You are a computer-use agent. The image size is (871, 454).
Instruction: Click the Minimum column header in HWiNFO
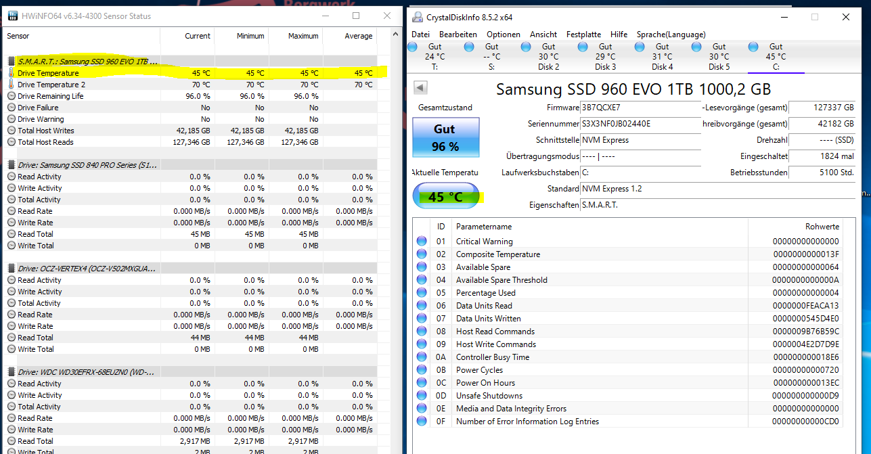(242, 36)
